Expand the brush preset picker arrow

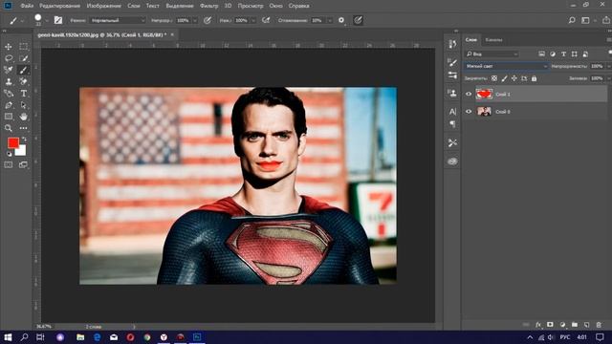point(47,20)
